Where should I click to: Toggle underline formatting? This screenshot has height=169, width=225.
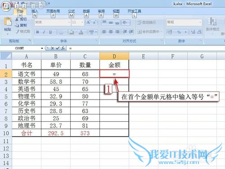point(50,32)
